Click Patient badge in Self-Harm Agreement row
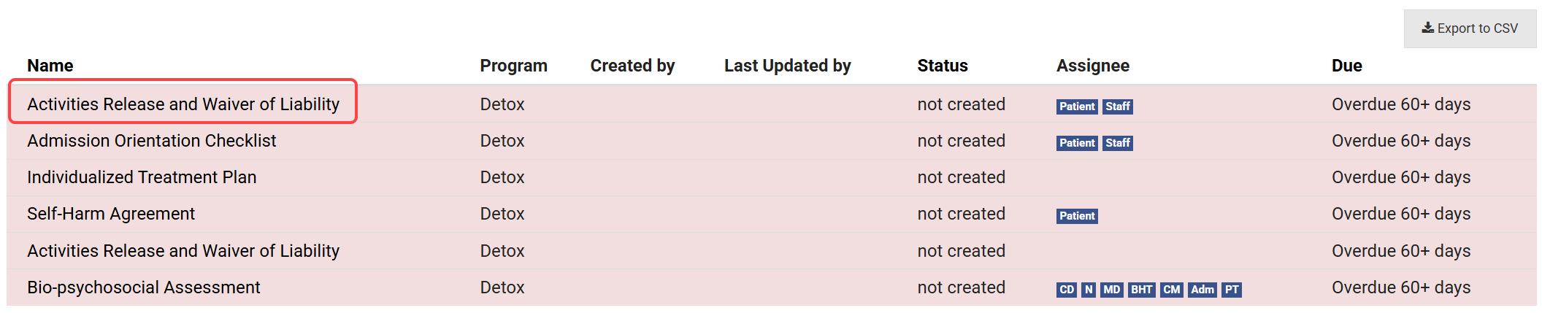Image resolution: width=1542 pixels, height=313 pixels. click(x=1077, y=216)
